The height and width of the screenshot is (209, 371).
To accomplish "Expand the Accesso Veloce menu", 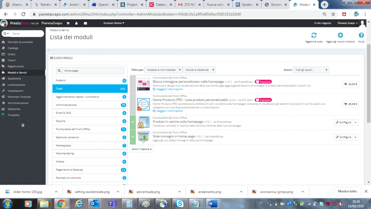I will point(114,23).
